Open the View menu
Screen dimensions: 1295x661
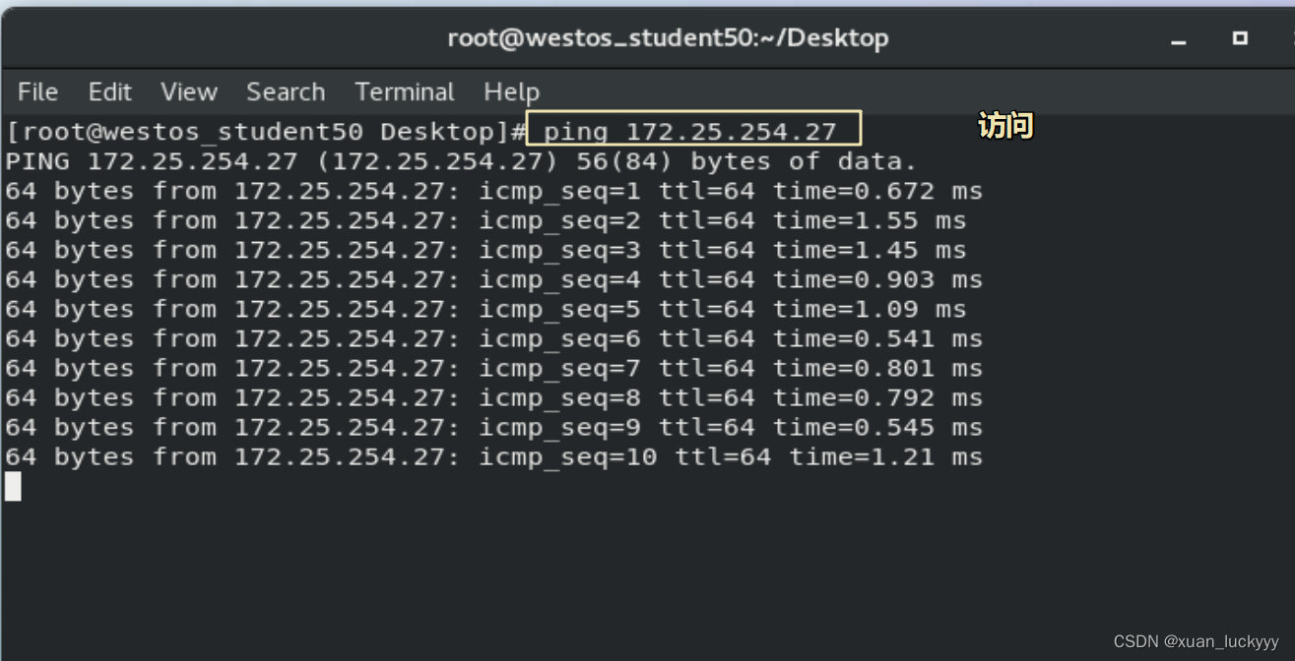tap(188, 91)
